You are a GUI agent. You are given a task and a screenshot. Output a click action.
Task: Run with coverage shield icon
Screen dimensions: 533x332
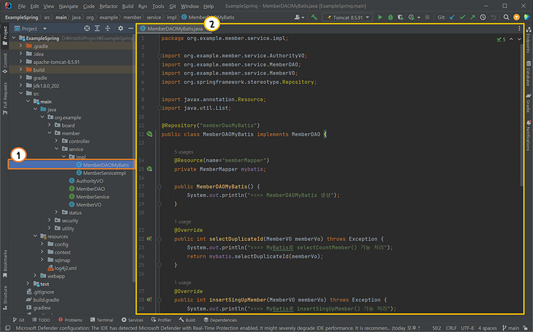(x=400, y=17)
